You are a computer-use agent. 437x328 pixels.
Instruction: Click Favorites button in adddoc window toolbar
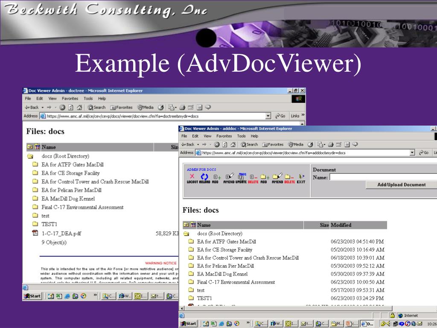(273, 144)
